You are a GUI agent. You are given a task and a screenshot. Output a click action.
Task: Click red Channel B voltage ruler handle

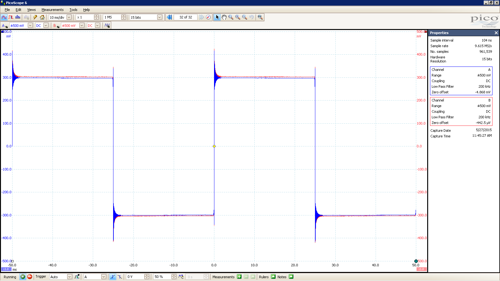click(426, 32)
